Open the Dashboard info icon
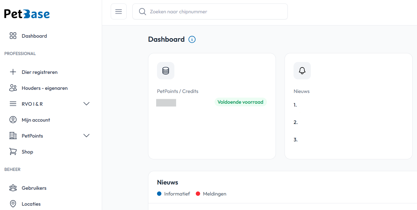 pos(192,39)
